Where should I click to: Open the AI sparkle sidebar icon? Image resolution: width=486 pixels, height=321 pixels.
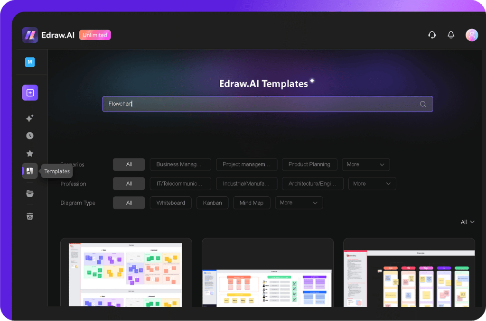point(30,119)
